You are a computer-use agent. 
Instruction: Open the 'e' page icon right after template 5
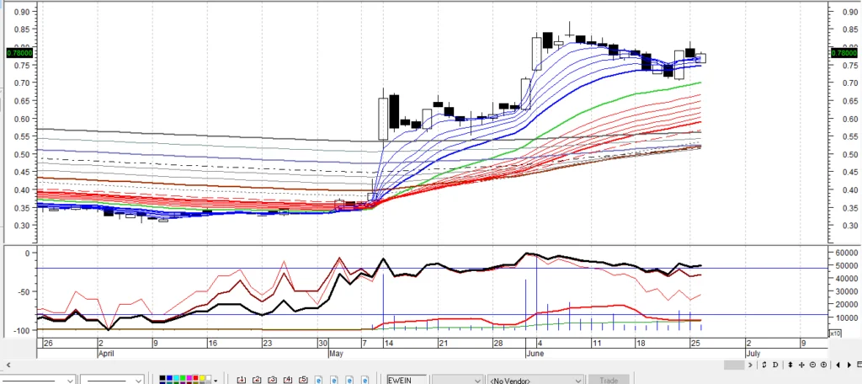coord(318,380)
